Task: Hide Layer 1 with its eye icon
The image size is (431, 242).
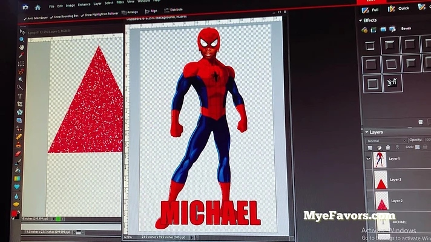Action: (x=368, y=159)
